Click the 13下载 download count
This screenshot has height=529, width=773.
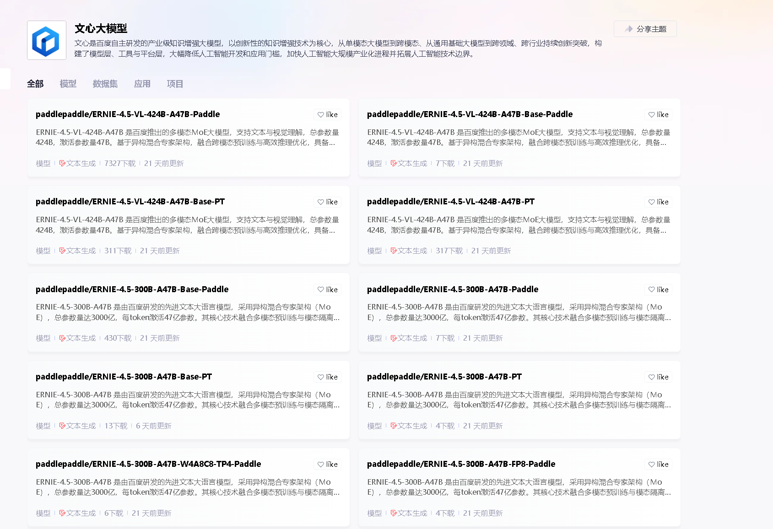(116, 426)
